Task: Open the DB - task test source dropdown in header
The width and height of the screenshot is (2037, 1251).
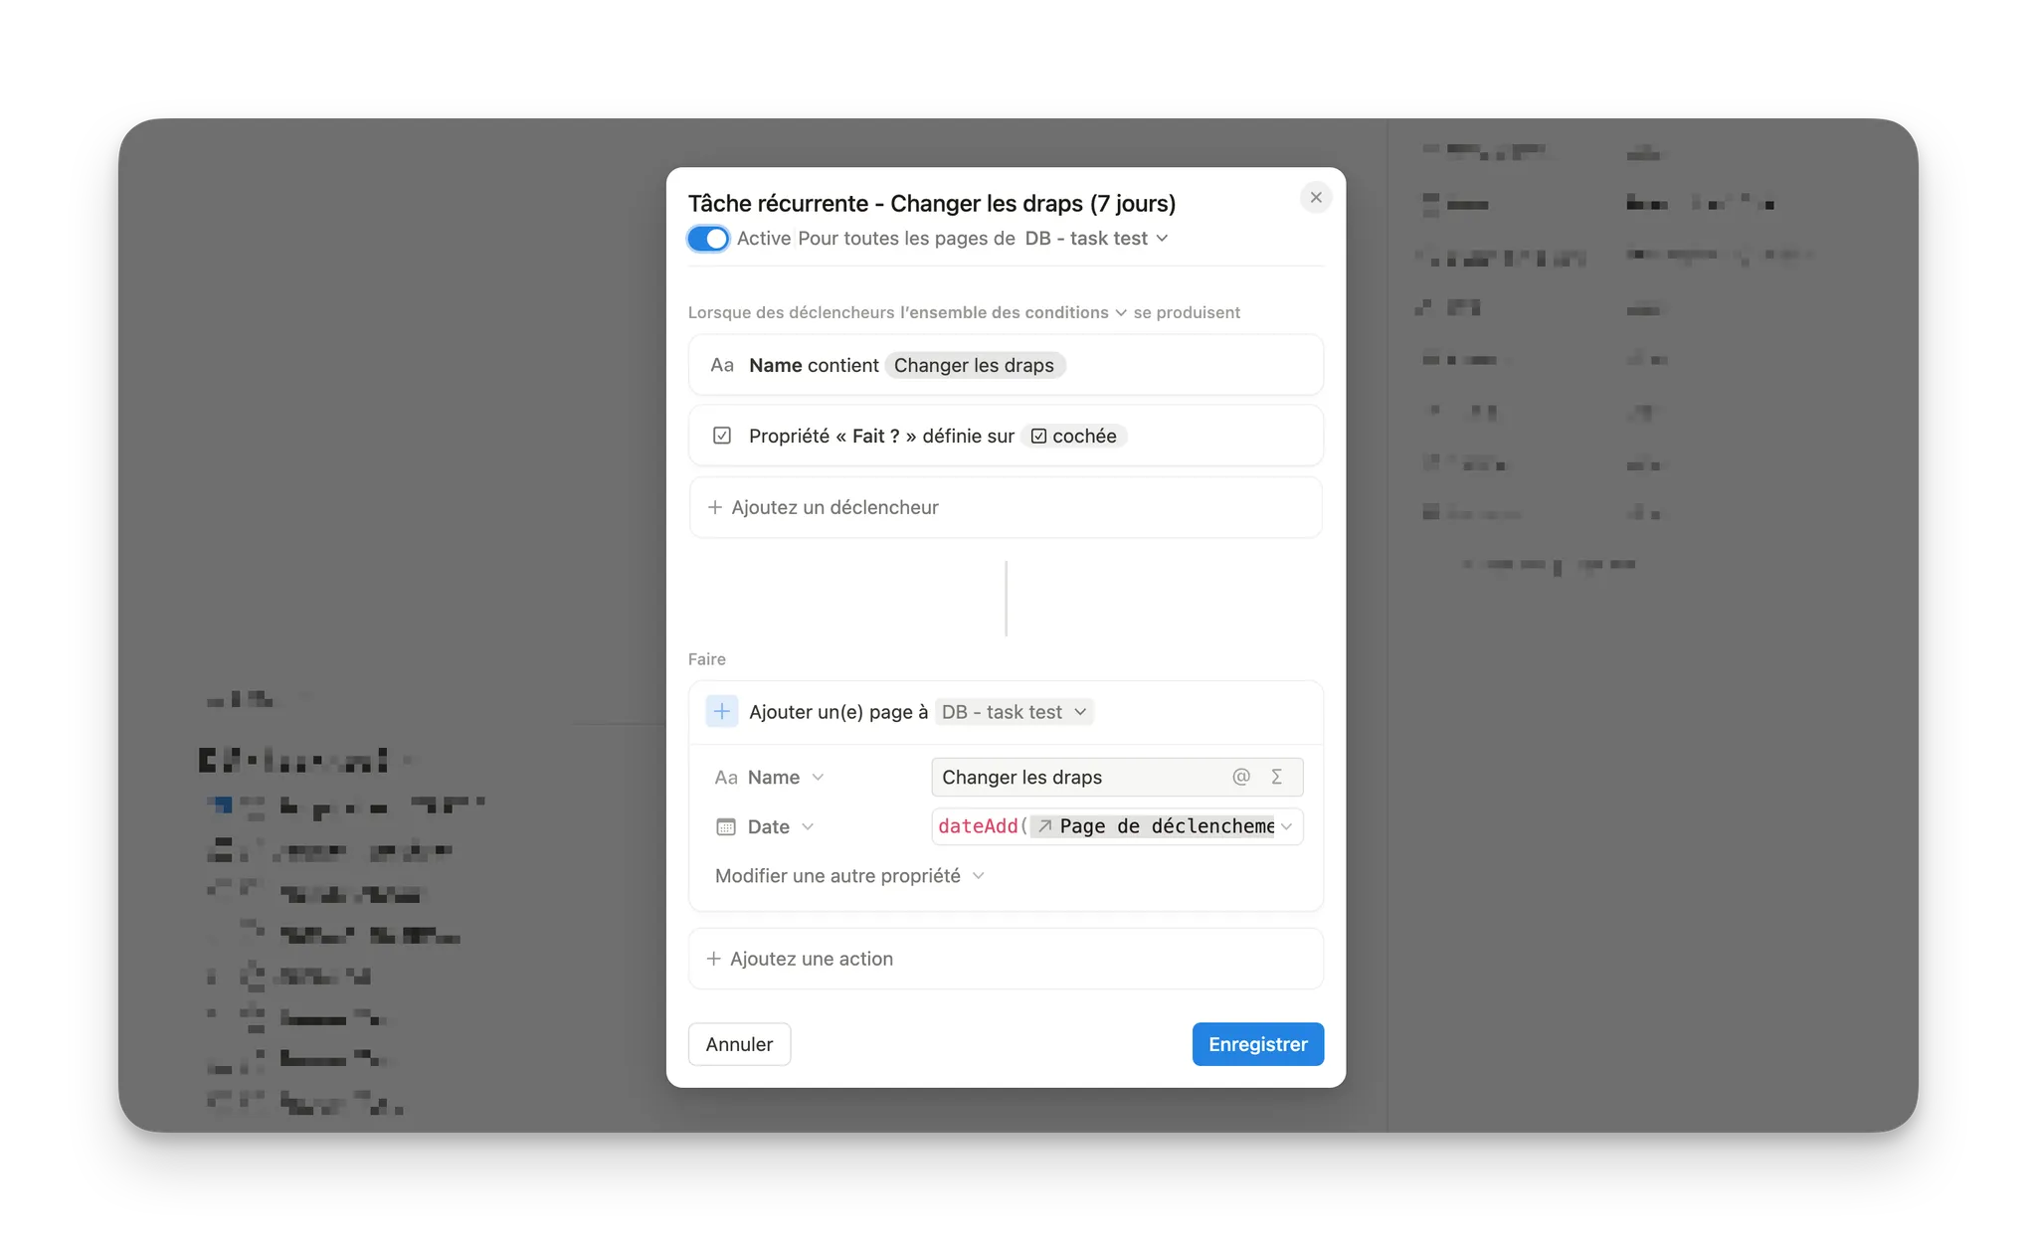Action: pos(1095,239)
